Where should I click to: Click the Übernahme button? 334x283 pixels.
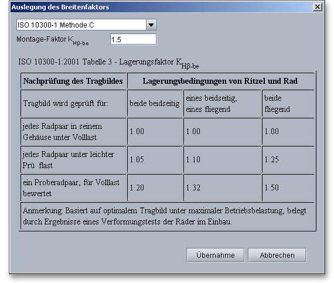tap(216, 255)
